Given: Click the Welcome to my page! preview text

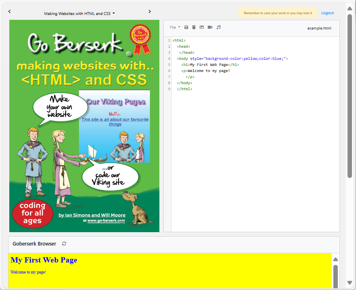Looking at the screenshot, I should pos(28,272).
